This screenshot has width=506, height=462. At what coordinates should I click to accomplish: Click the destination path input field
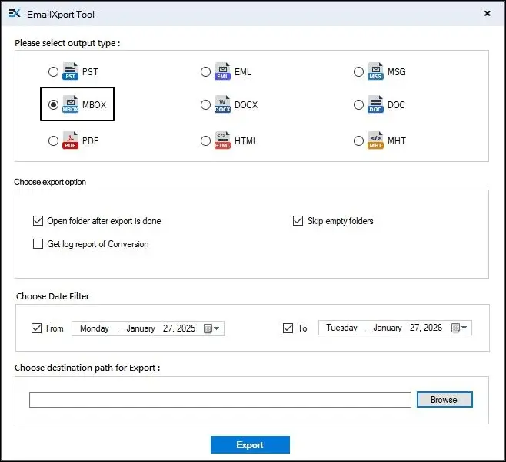[x=220, y=400]
